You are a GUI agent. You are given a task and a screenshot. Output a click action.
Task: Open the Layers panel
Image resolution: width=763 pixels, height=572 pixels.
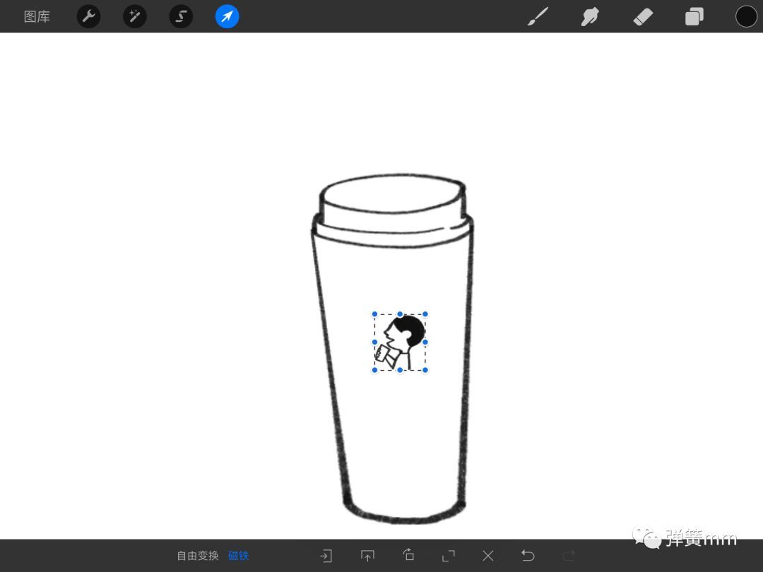(694, 16)
